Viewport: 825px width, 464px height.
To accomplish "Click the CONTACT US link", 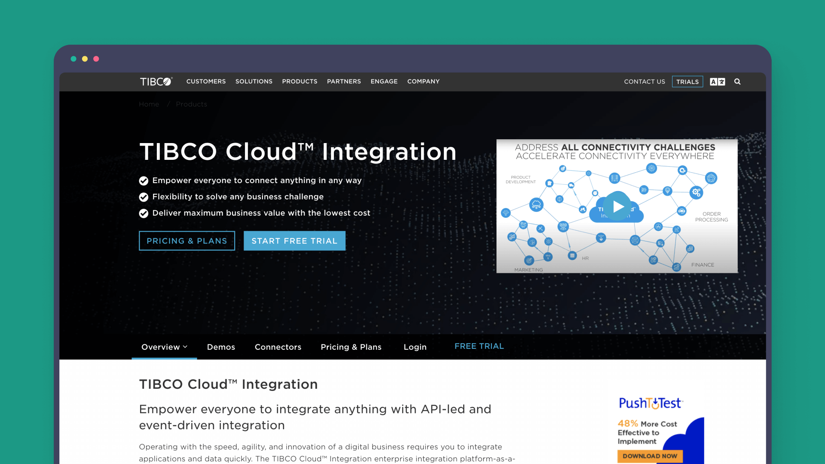I will [x=644, y=82].
